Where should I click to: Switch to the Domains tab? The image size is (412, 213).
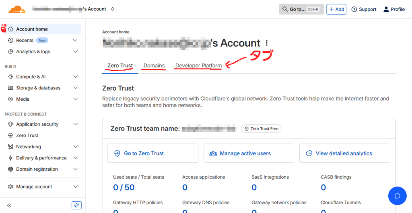154,66
